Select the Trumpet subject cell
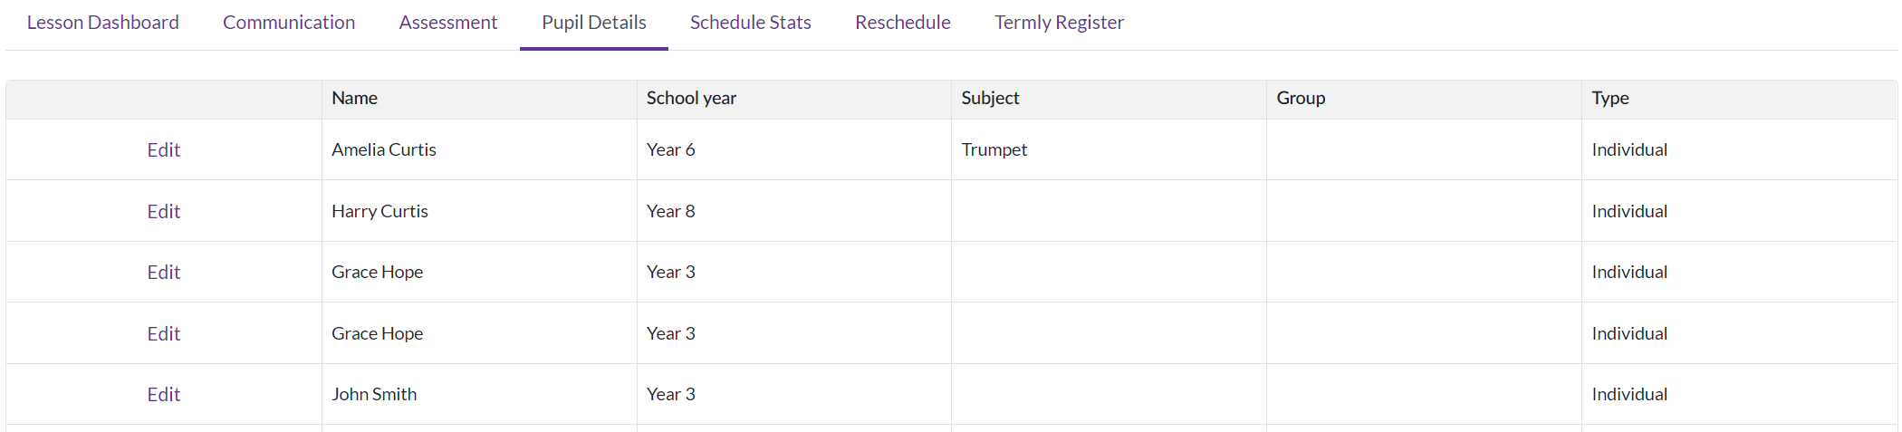Image resolution: width=1902 pixels, height=432 pixels. pyautogui.click(x=1109, y=150)
